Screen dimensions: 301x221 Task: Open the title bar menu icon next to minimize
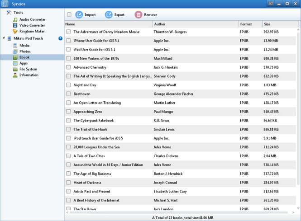271,4
